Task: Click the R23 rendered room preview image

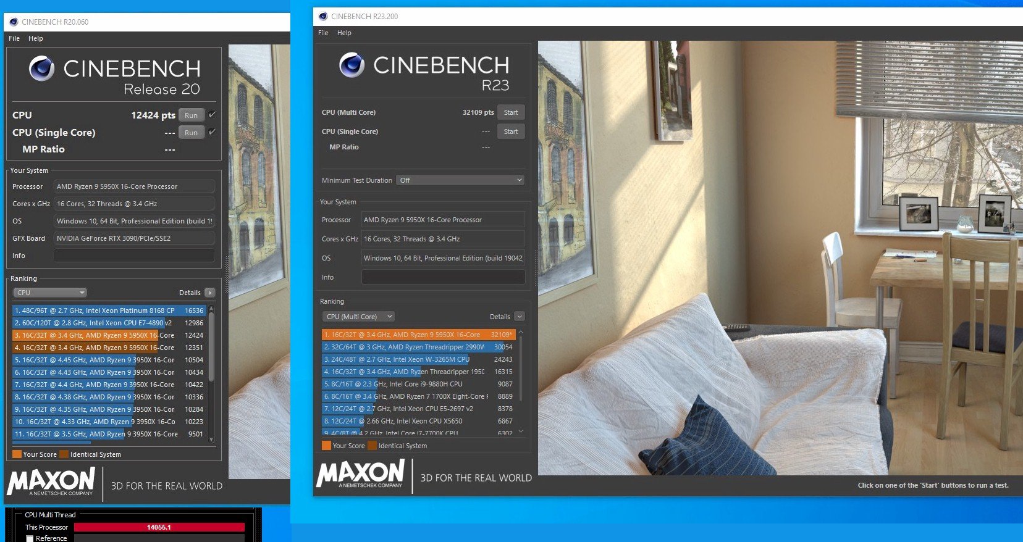Action: 780,258
